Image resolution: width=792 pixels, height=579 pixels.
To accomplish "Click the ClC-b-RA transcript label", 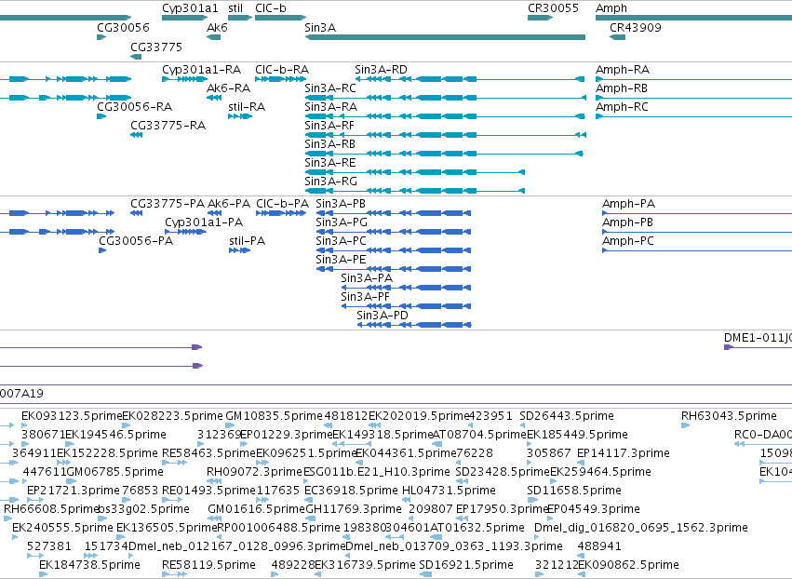I will pyautogui.click(x=282, y=69).
